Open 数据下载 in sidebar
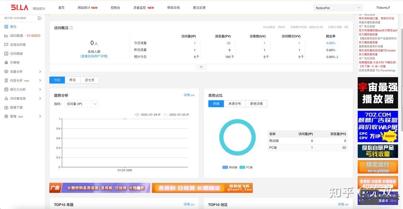 [16, 107]
